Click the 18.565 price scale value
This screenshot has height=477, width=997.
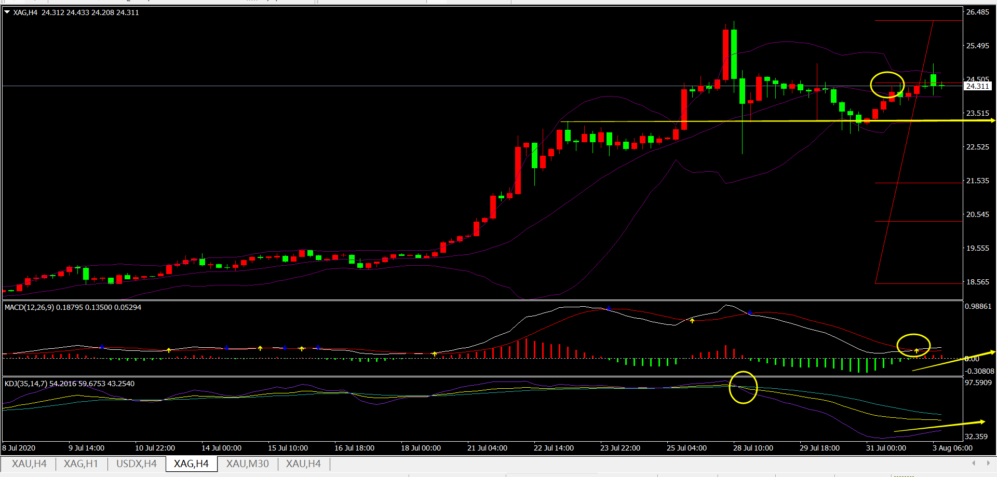click(977, 282)
